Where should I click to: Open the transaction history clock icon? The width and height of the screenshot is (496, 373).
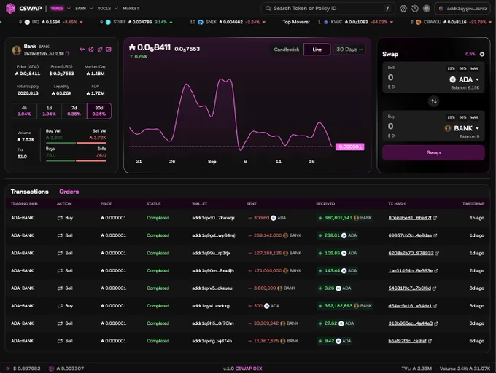tap(415, 9)
